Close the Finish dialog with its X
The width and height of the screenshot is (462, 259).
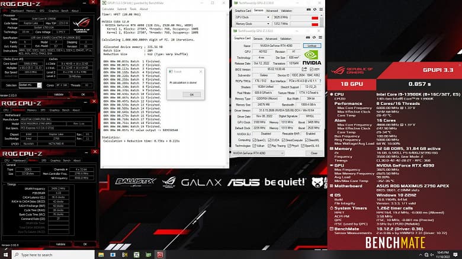click(x=201, y=72)
